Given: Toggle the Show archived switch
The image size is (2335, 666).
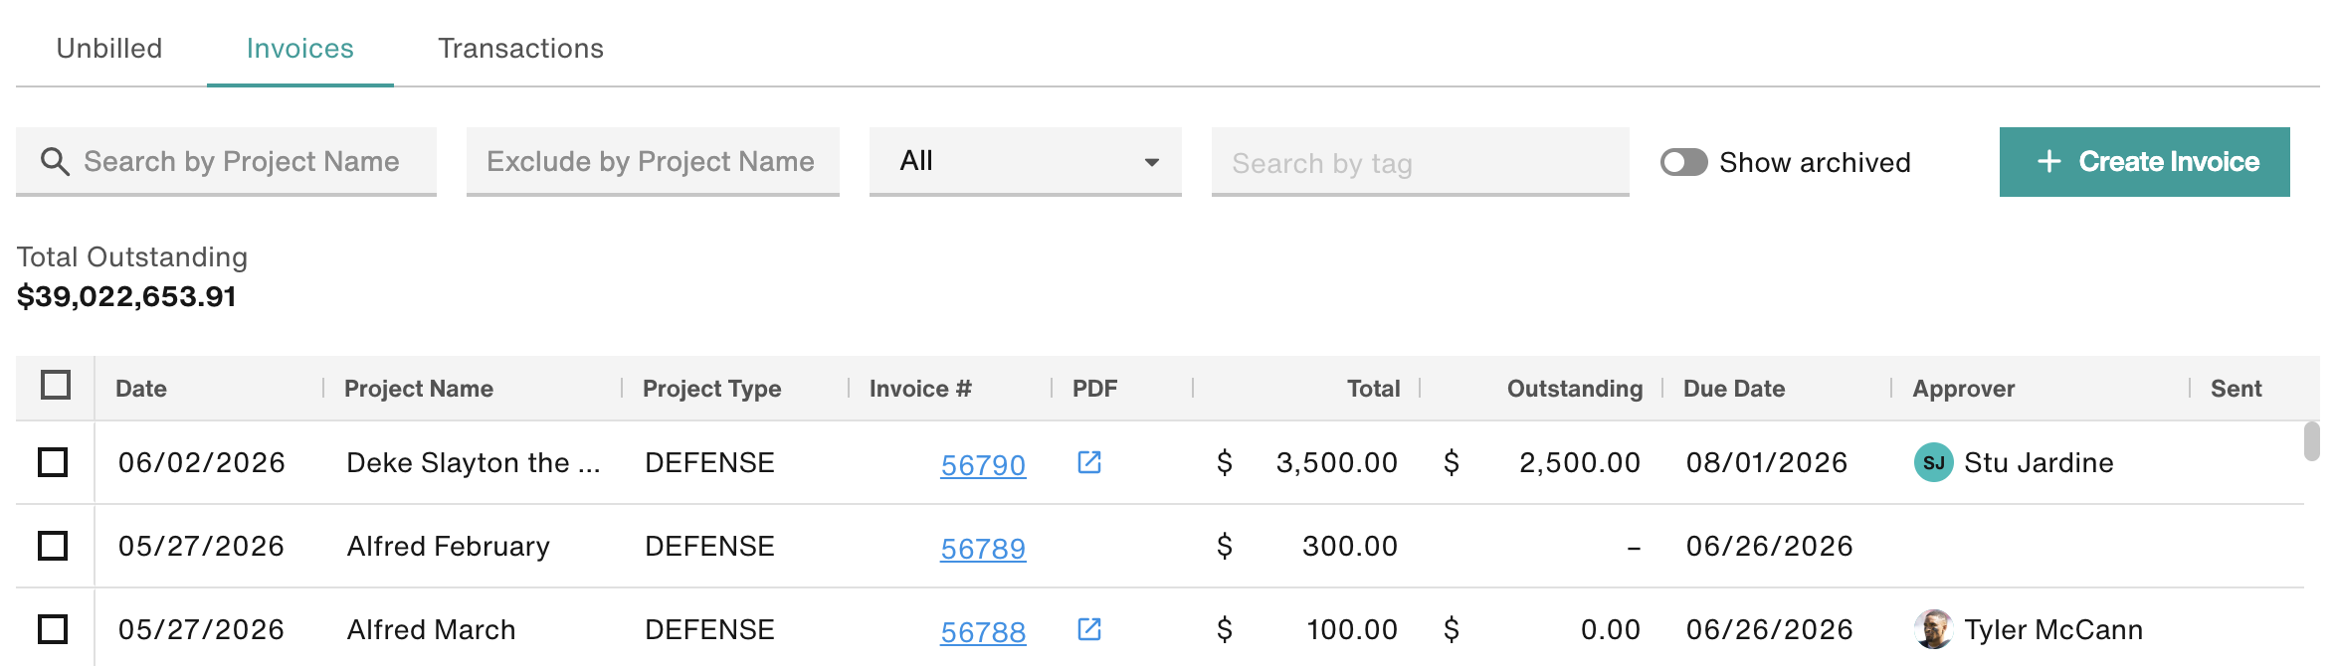Looking at the screenshot, I should [x=1683, y=162].
